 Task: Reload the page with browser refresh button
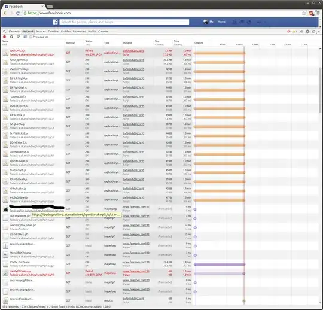click(18, 13)
